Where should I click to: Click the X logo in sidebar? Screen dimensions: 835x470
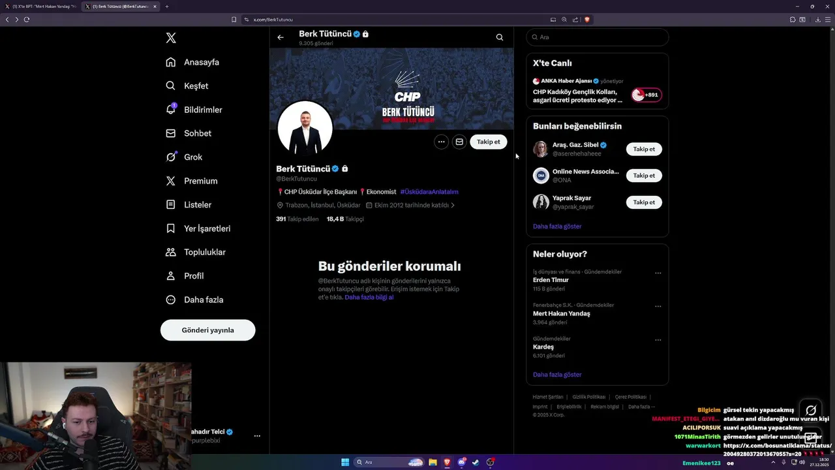click(x=171, y=38)
